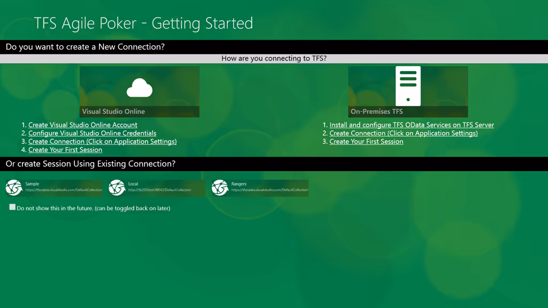
Task: Click the Local connection tfs2012test URL
Action: pyautogui.click(x=159, y=190)
